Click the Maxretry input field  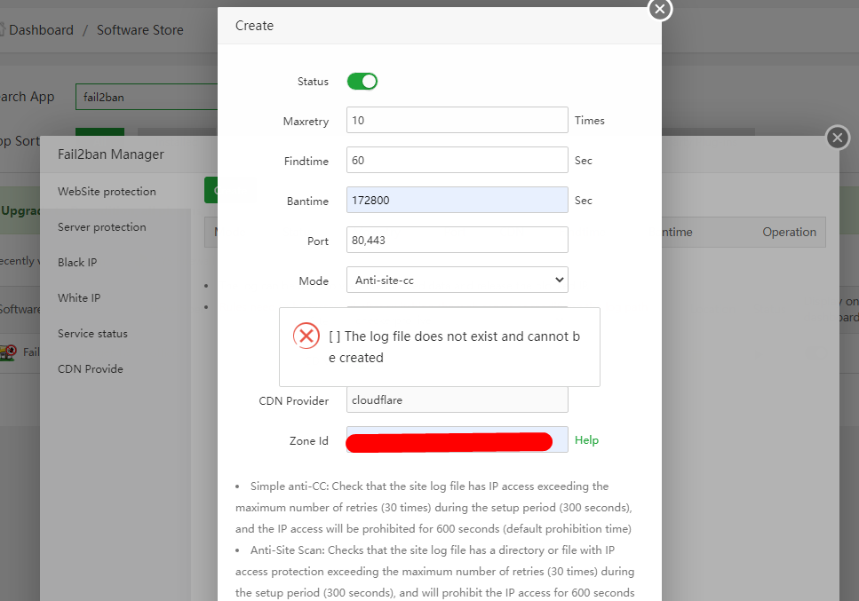coord(457,121)
